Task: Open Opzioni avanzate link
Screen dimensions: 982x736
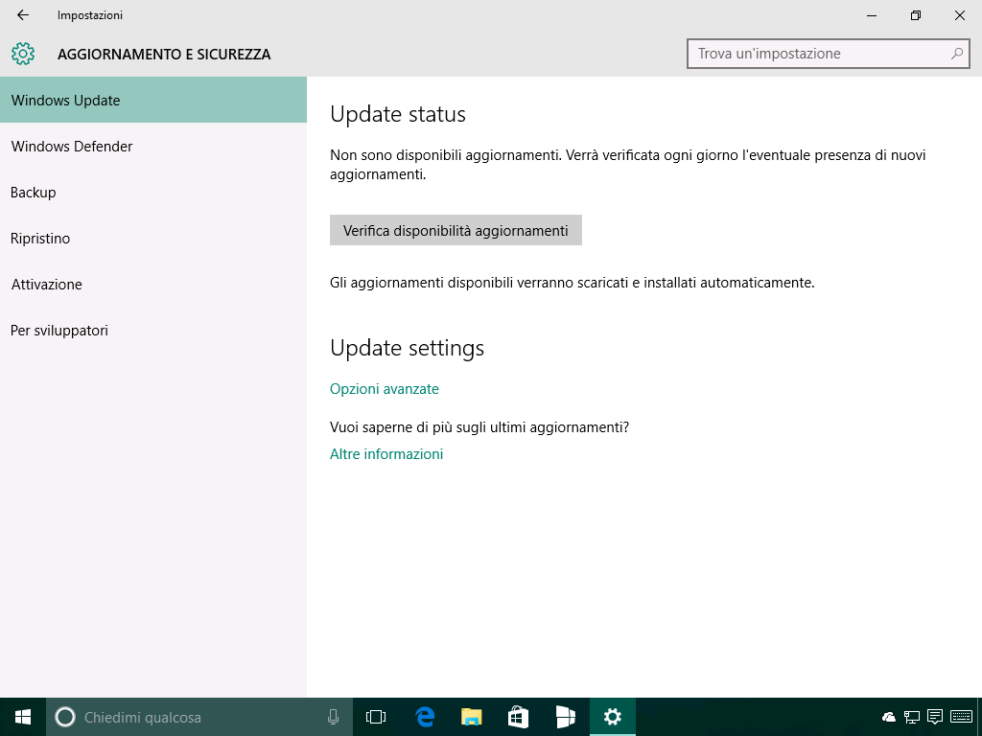Action: pyautogui.click(x=384, y=389)
